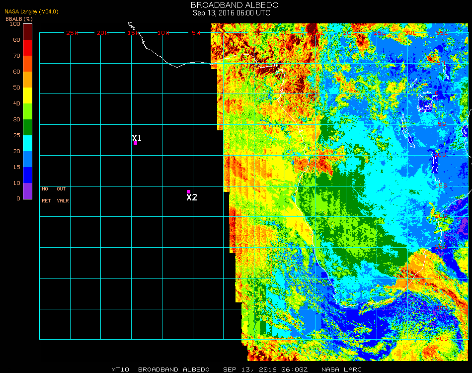Click the Sep 13, 2016 06:00 UTC timestamp

(x=231, y=13)
